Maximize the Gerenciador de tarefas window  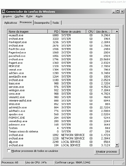(118, 12)
